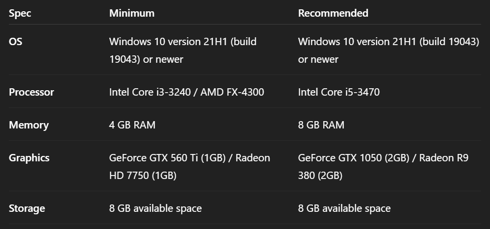Select the Storage row label
490x229 pixels.
pos(27,208)
